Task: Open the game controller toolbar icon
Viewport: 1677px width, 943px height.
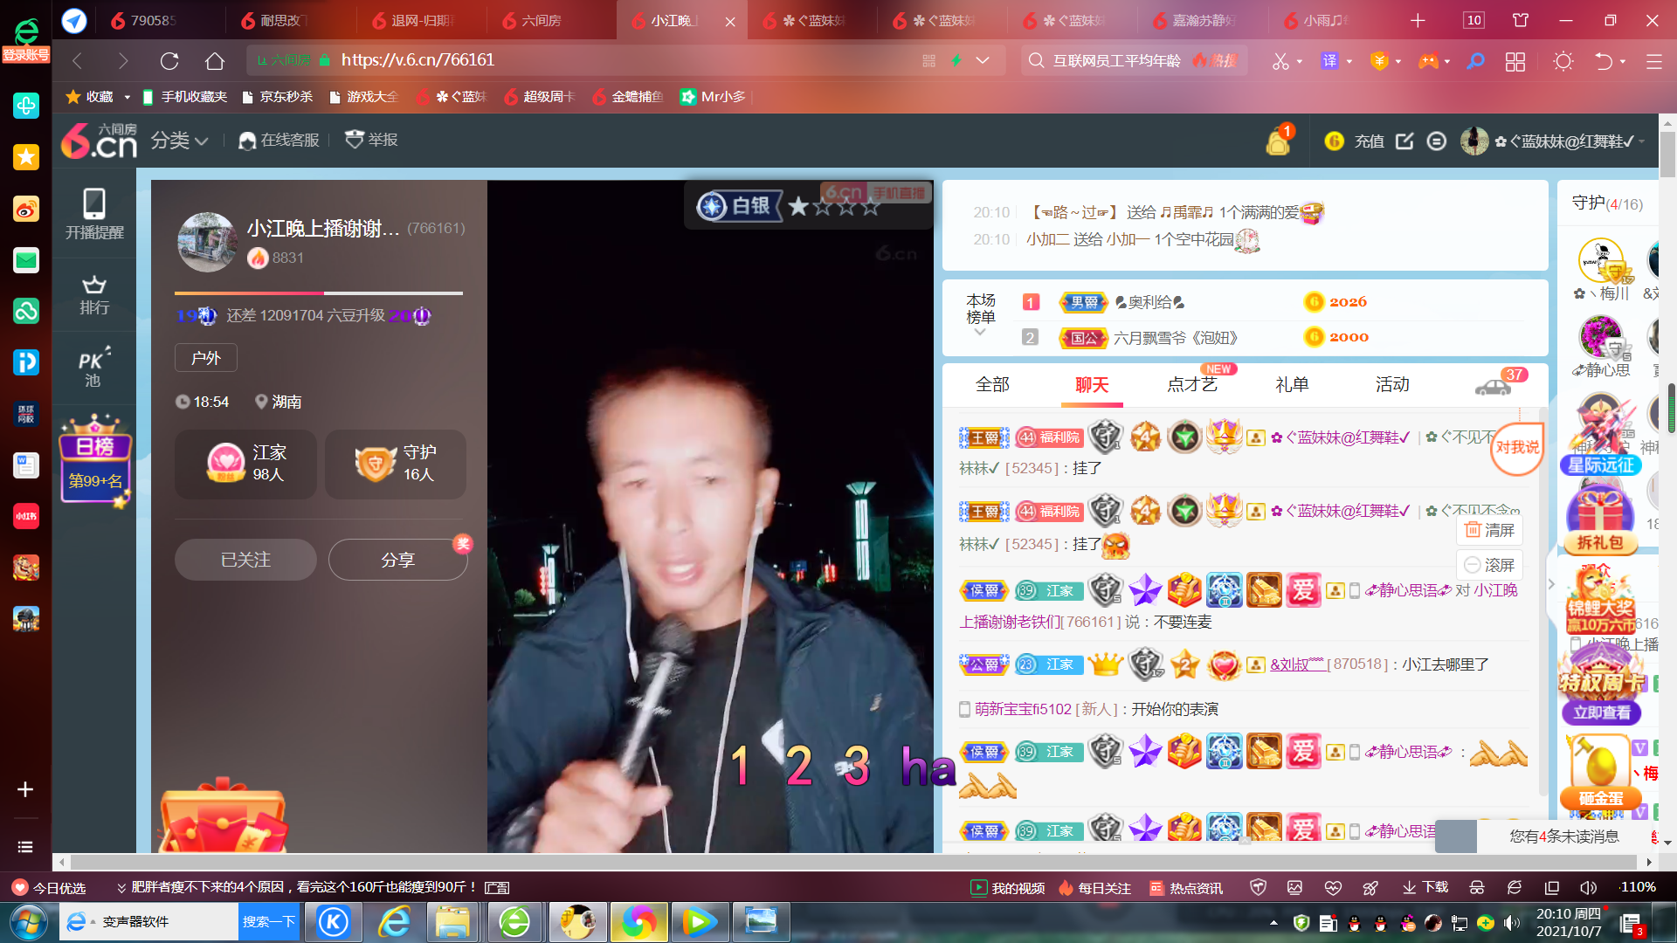Action: pos(1428,61)
